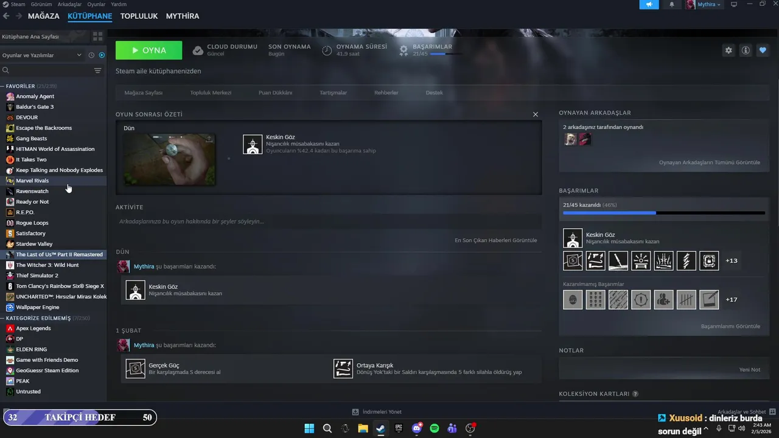Open İndirmeleri Yönet downloads

[377, 412]
